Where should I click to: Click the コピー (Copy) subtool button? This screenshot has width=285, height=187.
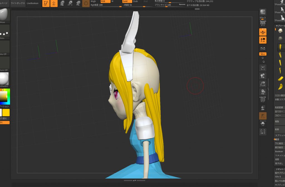click(280, 115)
